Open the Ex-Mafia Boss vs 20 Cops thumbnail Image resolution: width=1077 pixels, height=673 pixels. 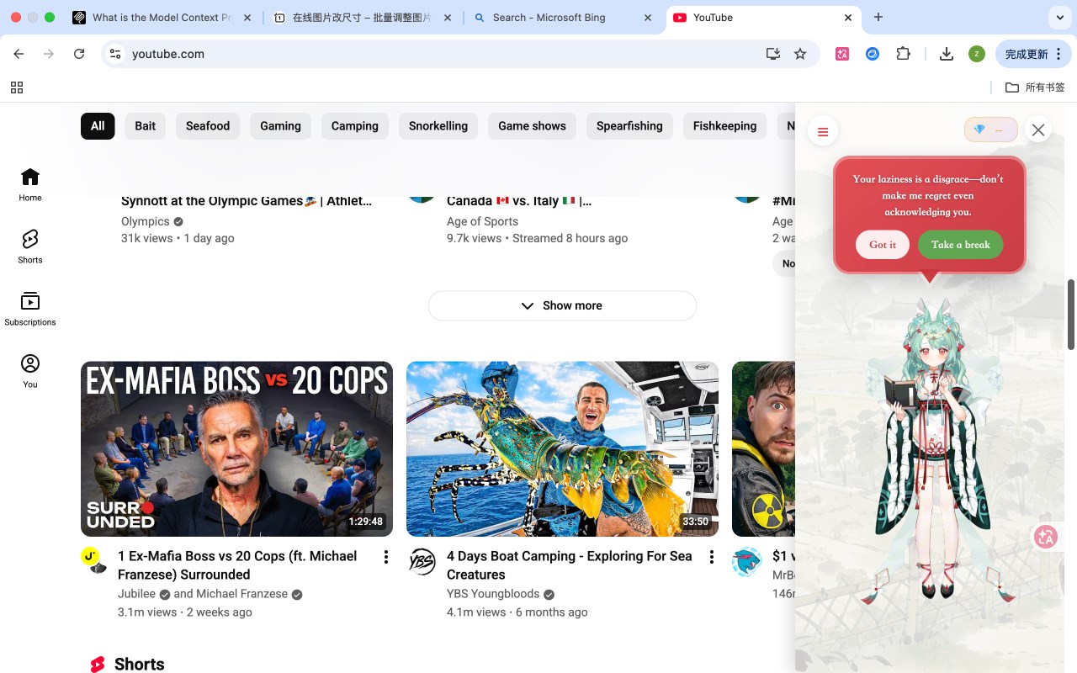tap(236, 449)
